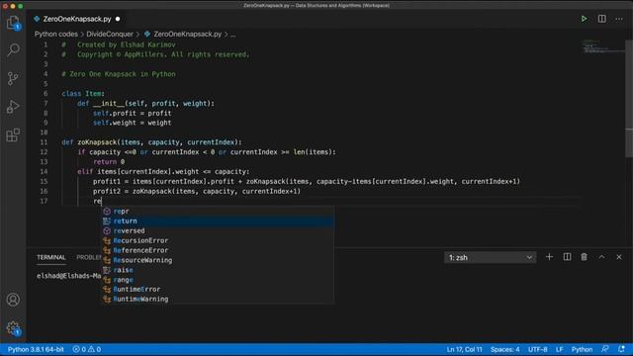Choose 'RecursionError' autocomplete suggestion
This screenshot has width=633, height=356.
coord(218,240)
